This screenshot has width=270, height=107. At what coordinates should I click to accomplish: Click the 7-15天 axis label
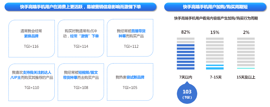[216, 77]
